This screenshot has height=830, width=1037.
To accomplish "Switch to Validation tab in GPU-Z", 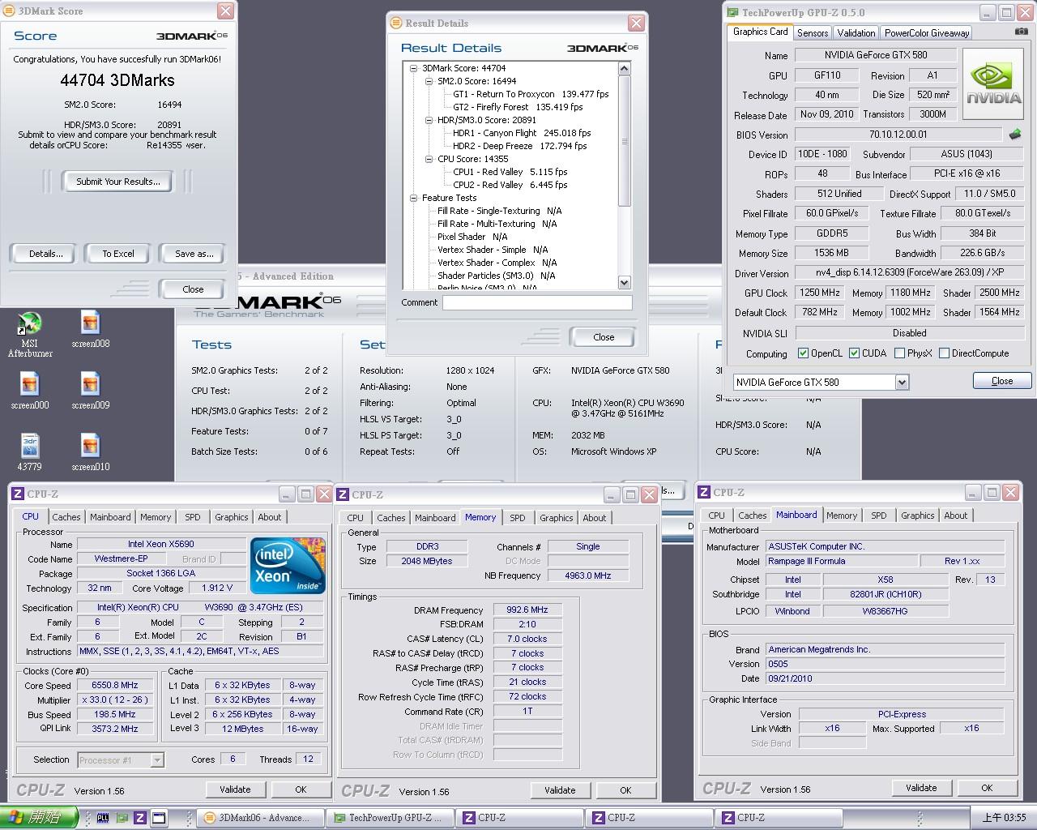I will tap(856, 32).
